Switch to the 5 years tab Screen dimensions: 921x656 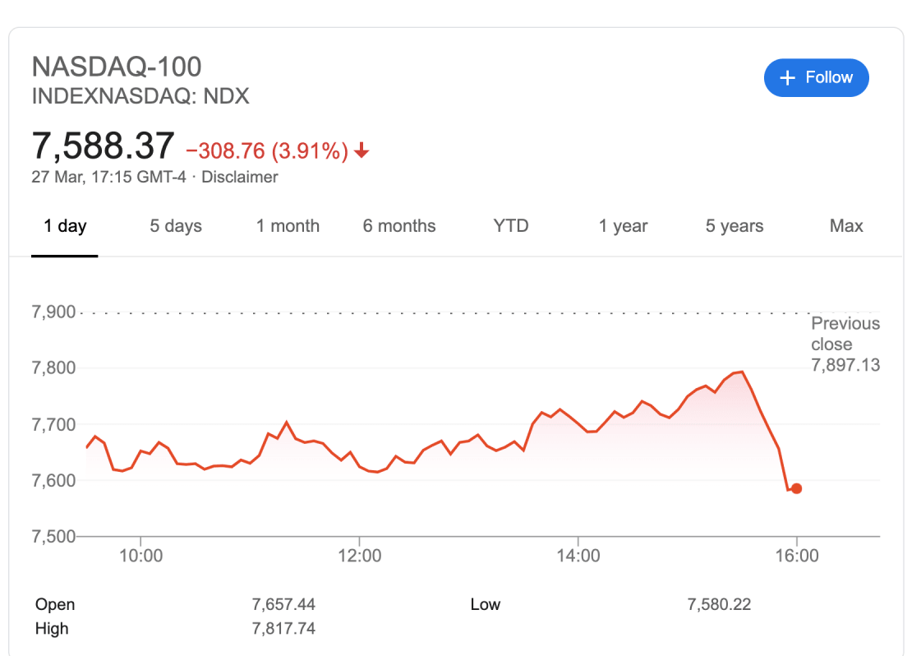(734, 226)
